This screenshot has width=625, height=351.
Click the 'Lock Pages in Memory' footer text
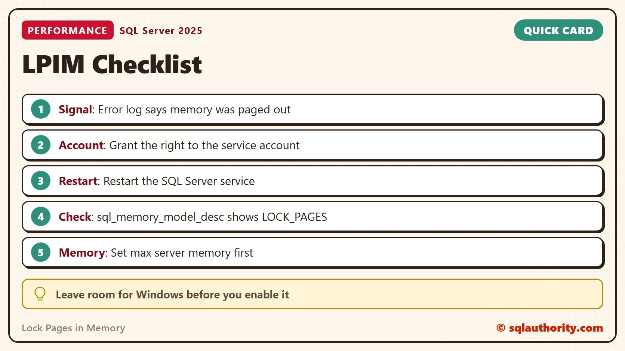73,328
